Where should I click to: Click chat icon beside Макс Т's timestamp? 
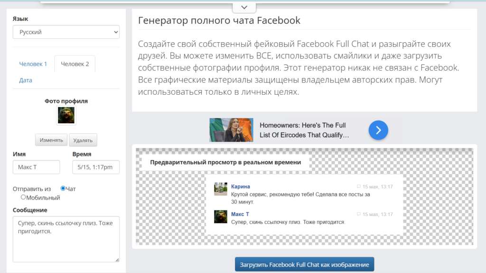359,214
